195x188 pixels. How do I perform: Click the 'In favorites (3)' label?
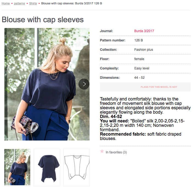click(116, 152)
